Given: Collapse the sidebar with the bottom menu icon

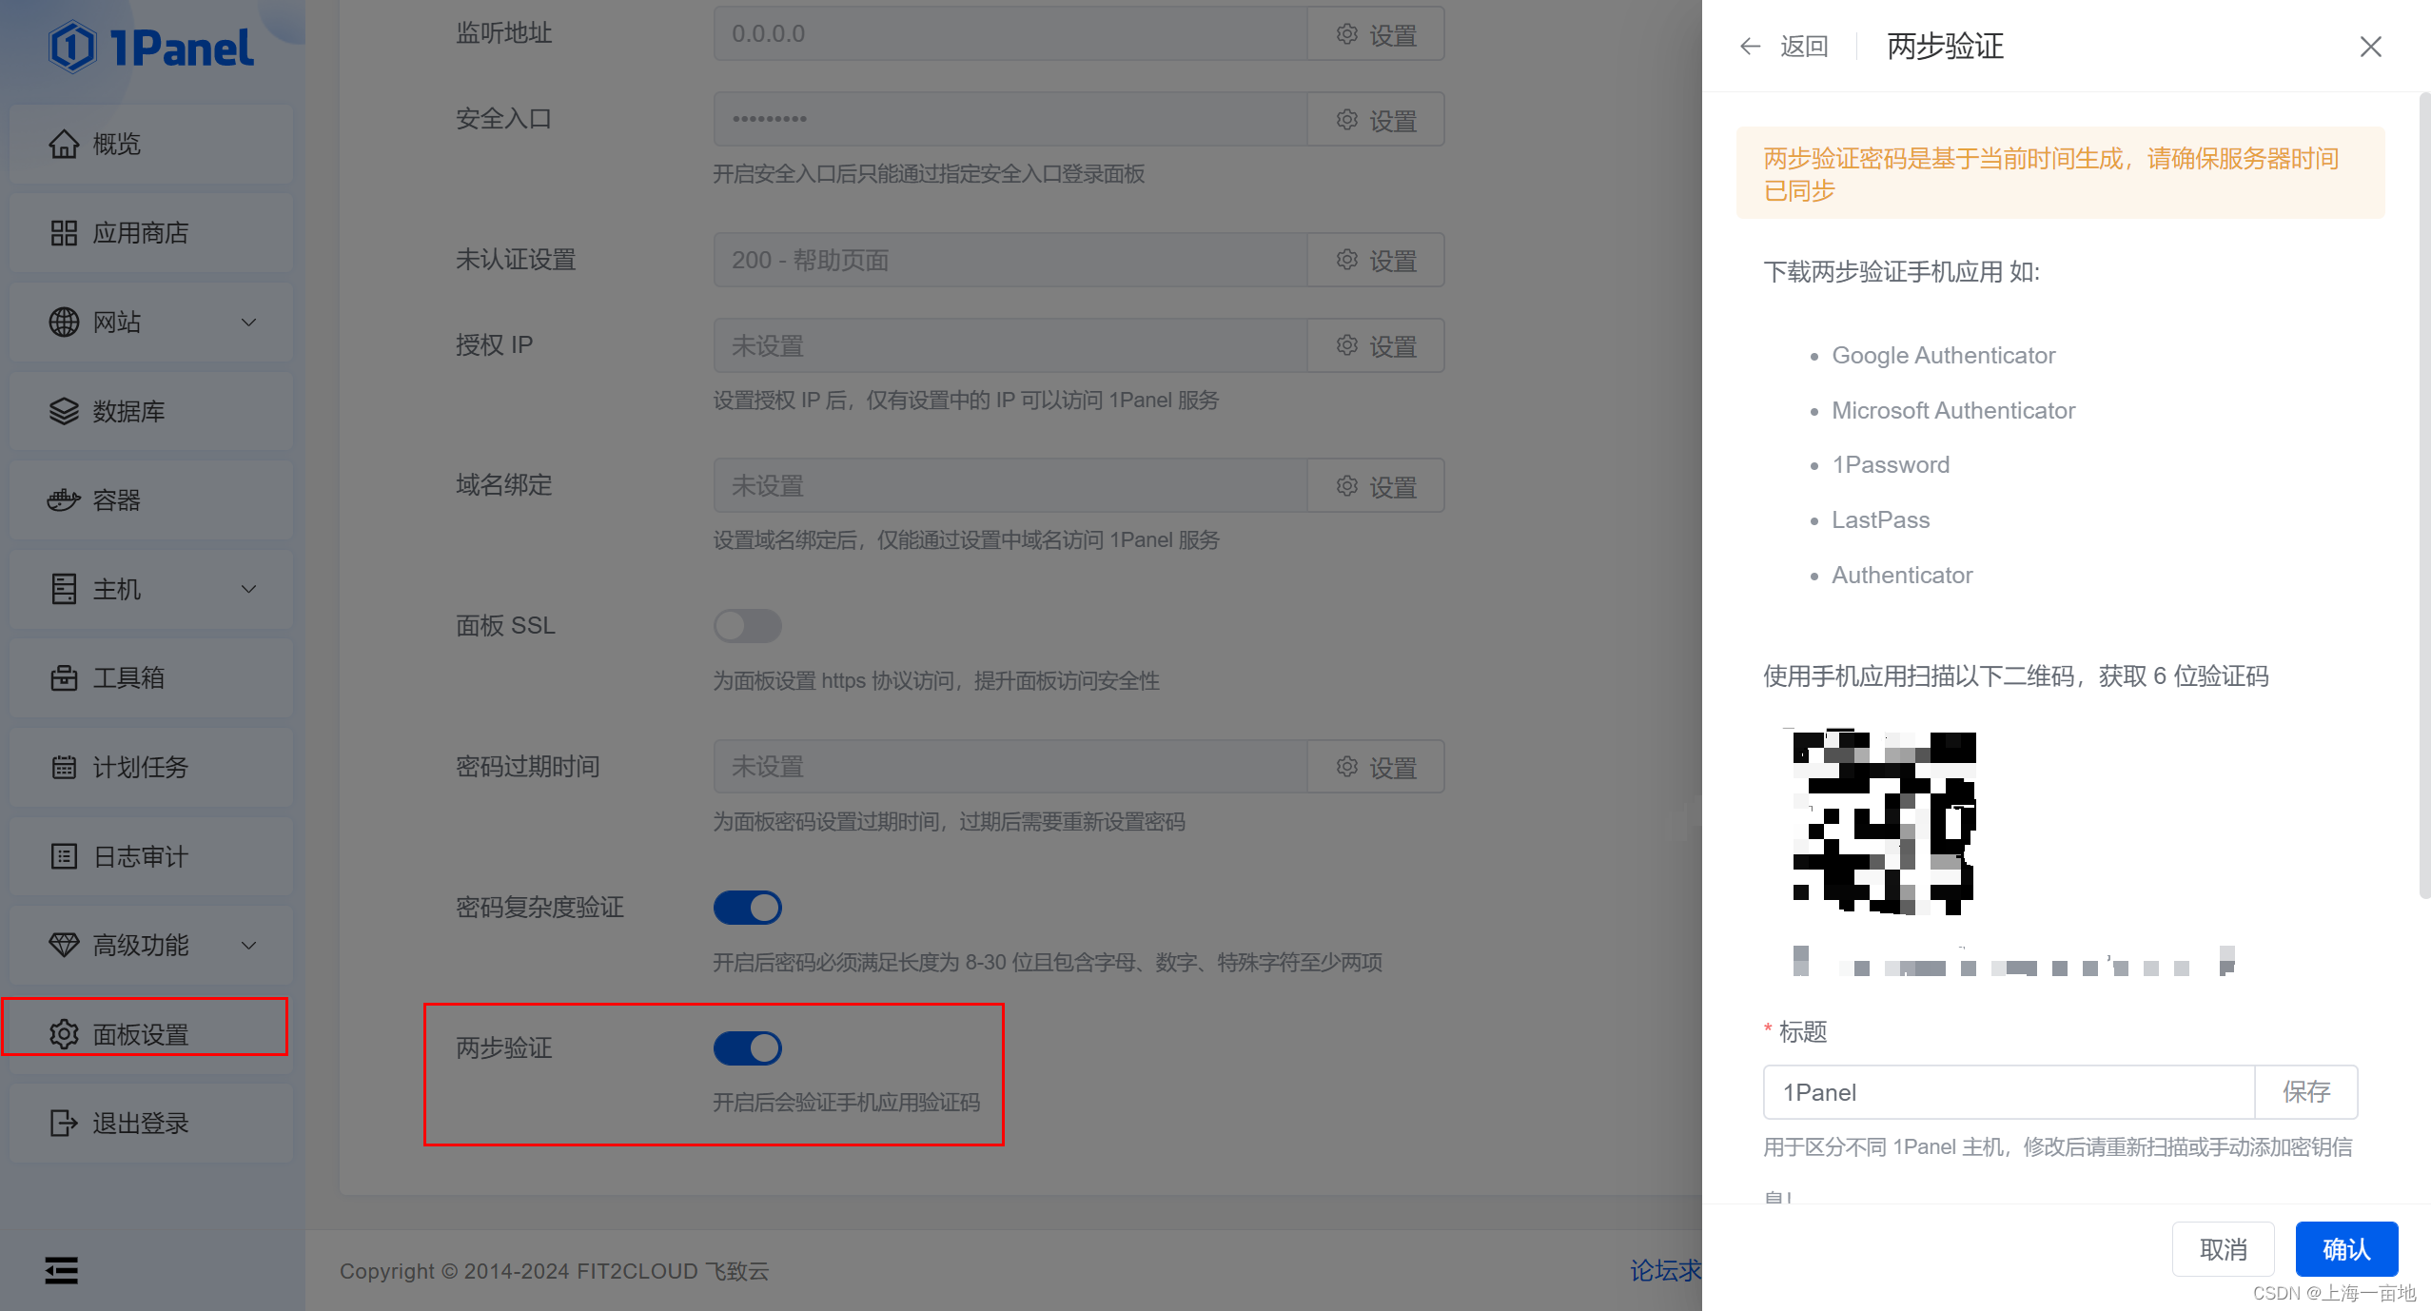Looking at the screenshot, I should click(x=61, y=1270).
